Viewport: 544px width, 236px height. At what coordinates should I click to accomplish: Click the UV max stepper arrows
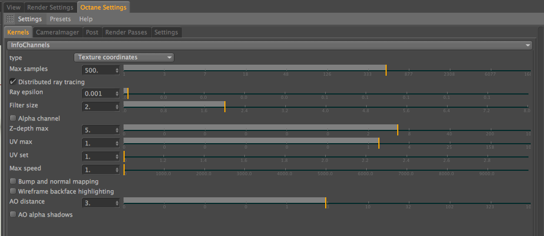point(117,143)
